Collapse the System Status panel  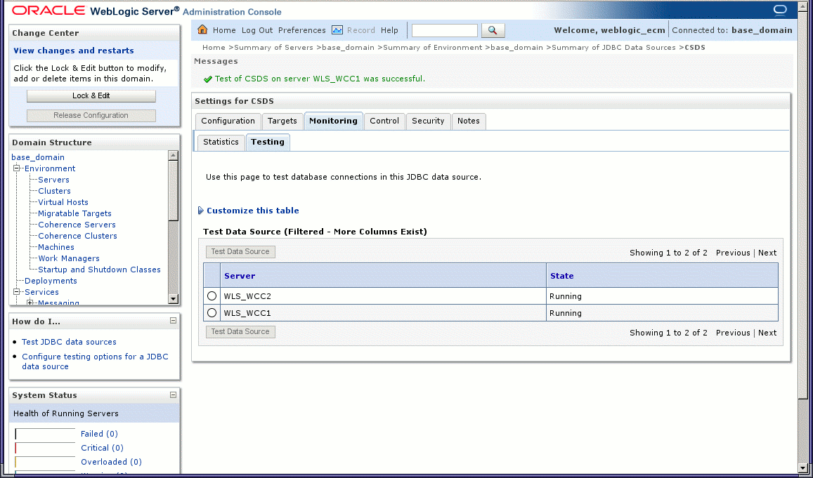173,394
